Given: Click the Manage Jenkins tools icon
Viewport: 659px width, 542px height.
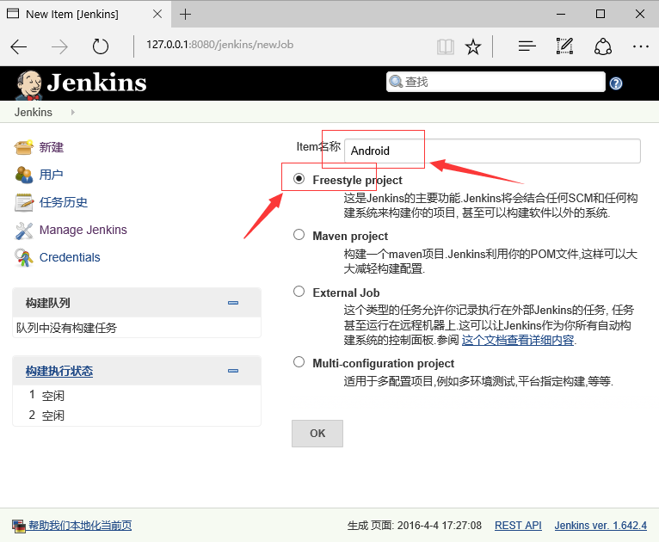Looking at the screenshot, I should coord(23,230).
